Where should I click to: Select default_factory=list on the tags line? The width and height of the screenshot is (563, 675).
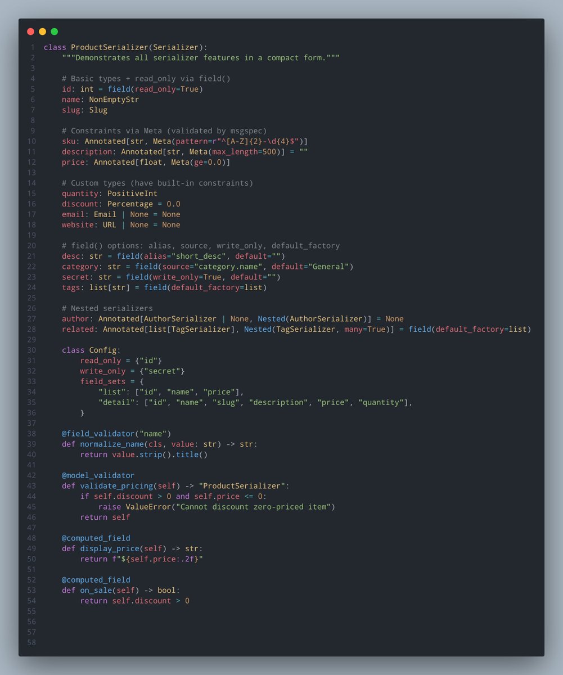coord(219,287)
